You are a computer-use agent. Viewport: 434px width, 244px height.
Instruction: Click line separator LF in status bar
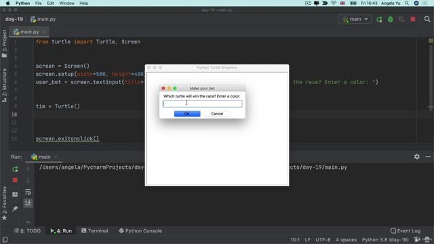(x=307, y=239)
